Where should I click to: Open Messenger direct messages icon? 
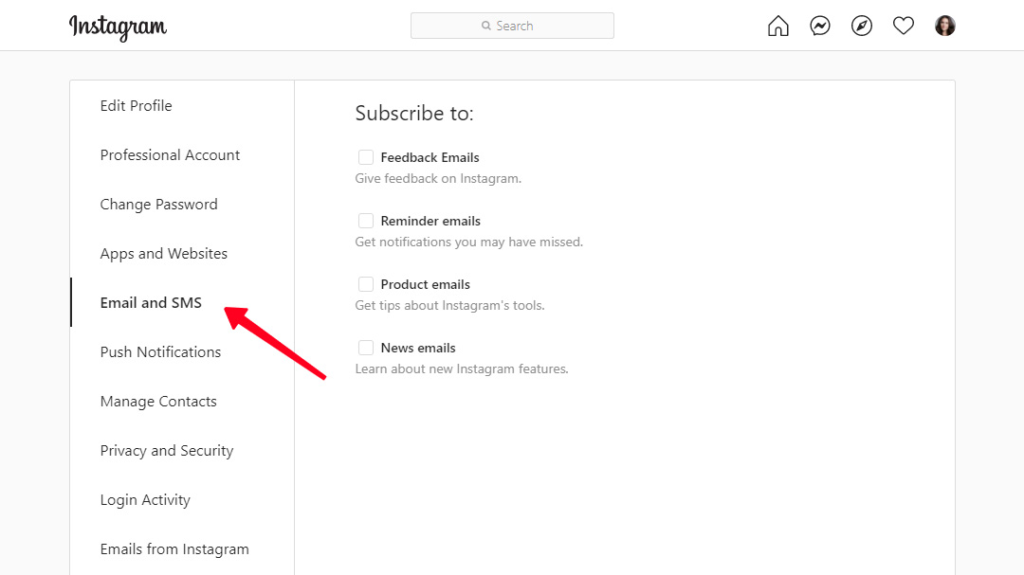pos(819,27)
